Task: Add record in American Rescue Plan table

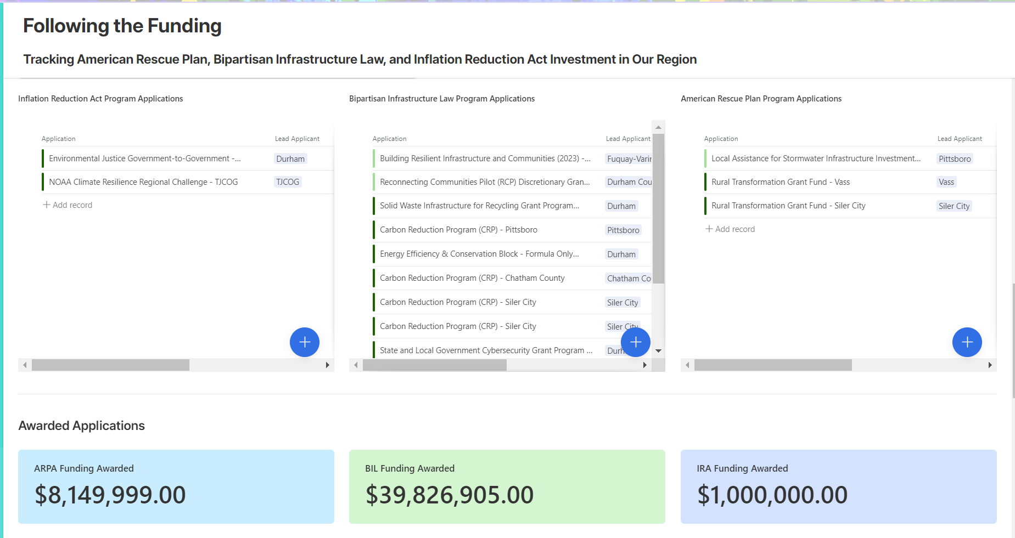Action: (x=730, y=229)
